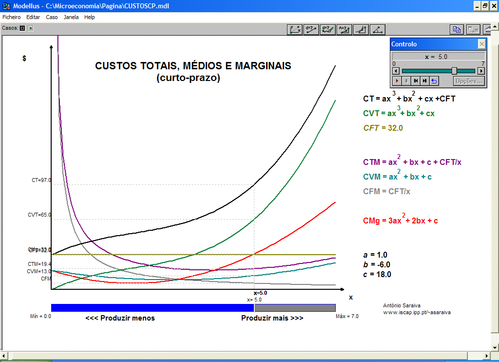Click the Controlo slider right arrow
Screen dimensions: 499x362
481,71
